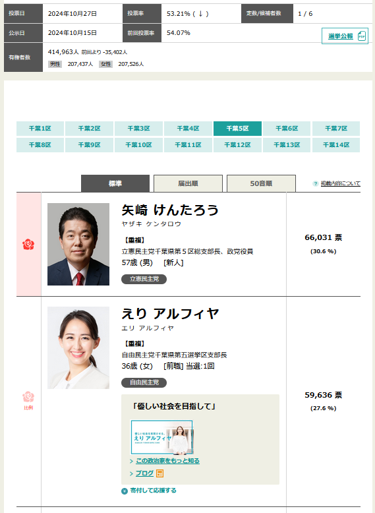Select the 千葉10区 district tab
Image resolution: width=375 pixels, height=513 pixels.
click(x=138, y=144)
